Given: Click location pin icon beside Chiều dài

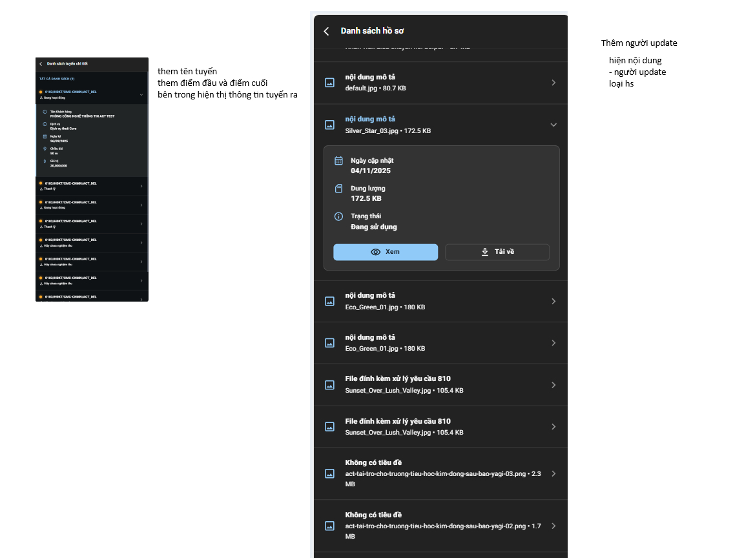Looking at the screenshot, I should coord(45,149).
